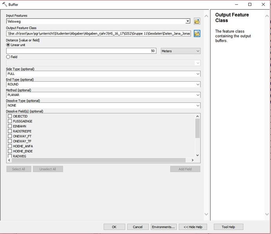
Task: Expand the Dissolve Type NONE dropdown
Action: [103, 105]
